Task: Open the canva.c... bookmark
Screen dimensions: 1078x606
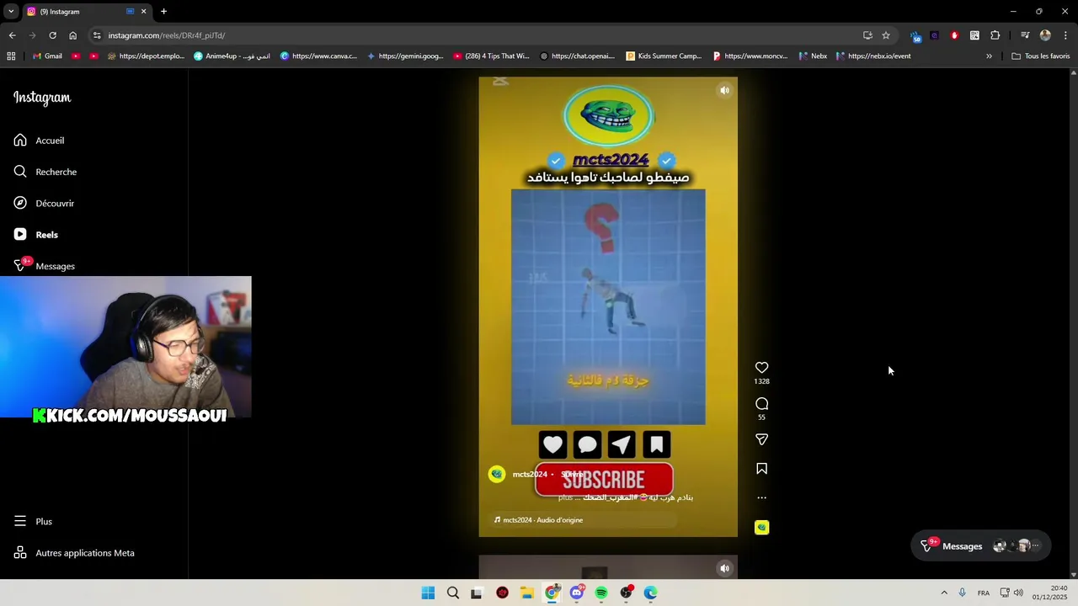Action: (x=318, y=56)
